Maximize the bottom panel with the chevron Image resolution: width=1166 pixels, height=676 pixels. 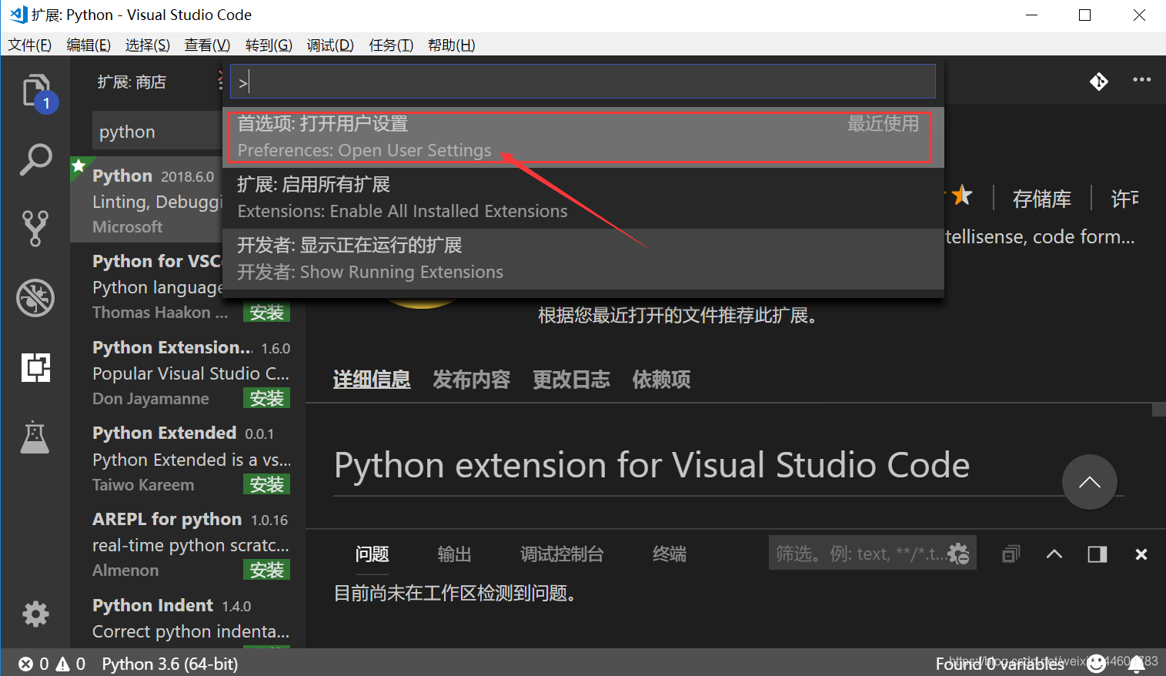tap(1054, 554)
